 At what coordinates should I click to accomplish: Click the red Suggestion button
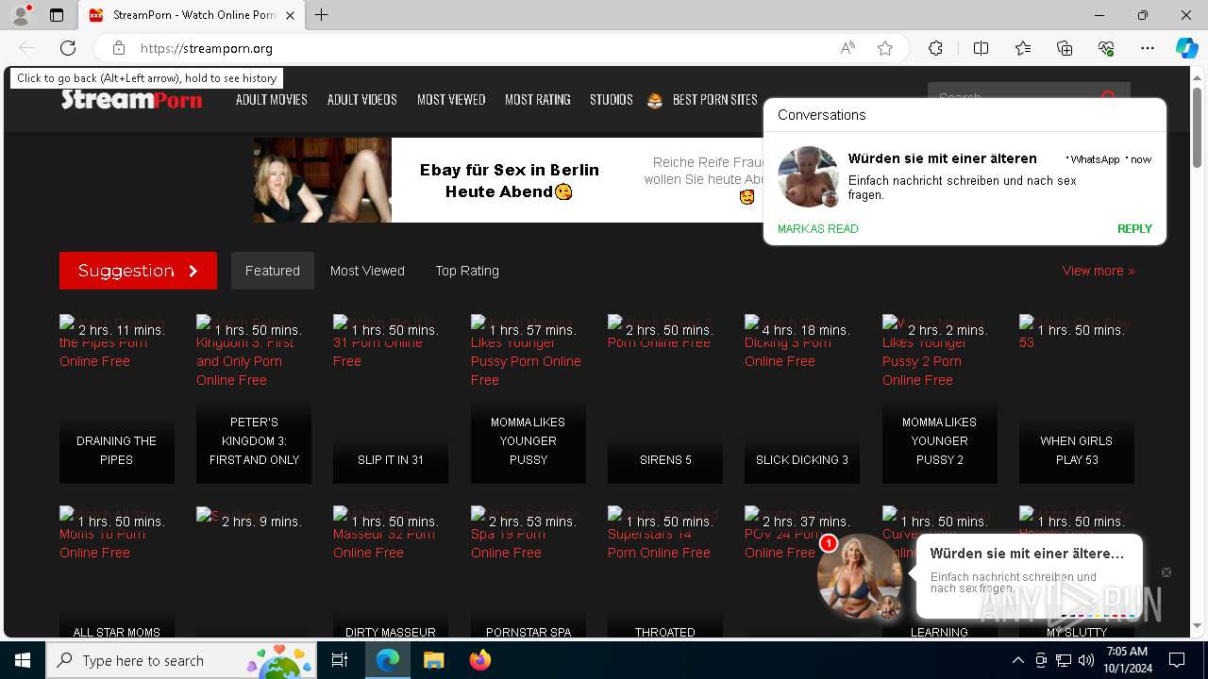pos(138,271)
